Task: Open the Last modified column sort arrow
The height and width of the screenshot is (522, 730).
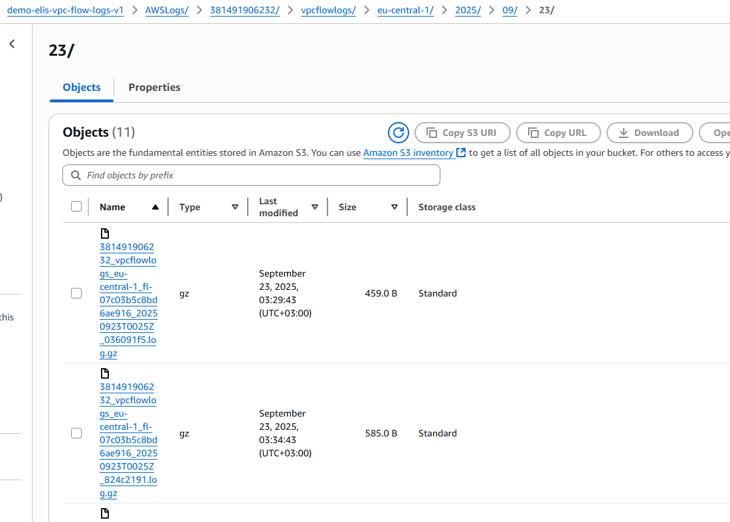Action: [x=314, y=207]
